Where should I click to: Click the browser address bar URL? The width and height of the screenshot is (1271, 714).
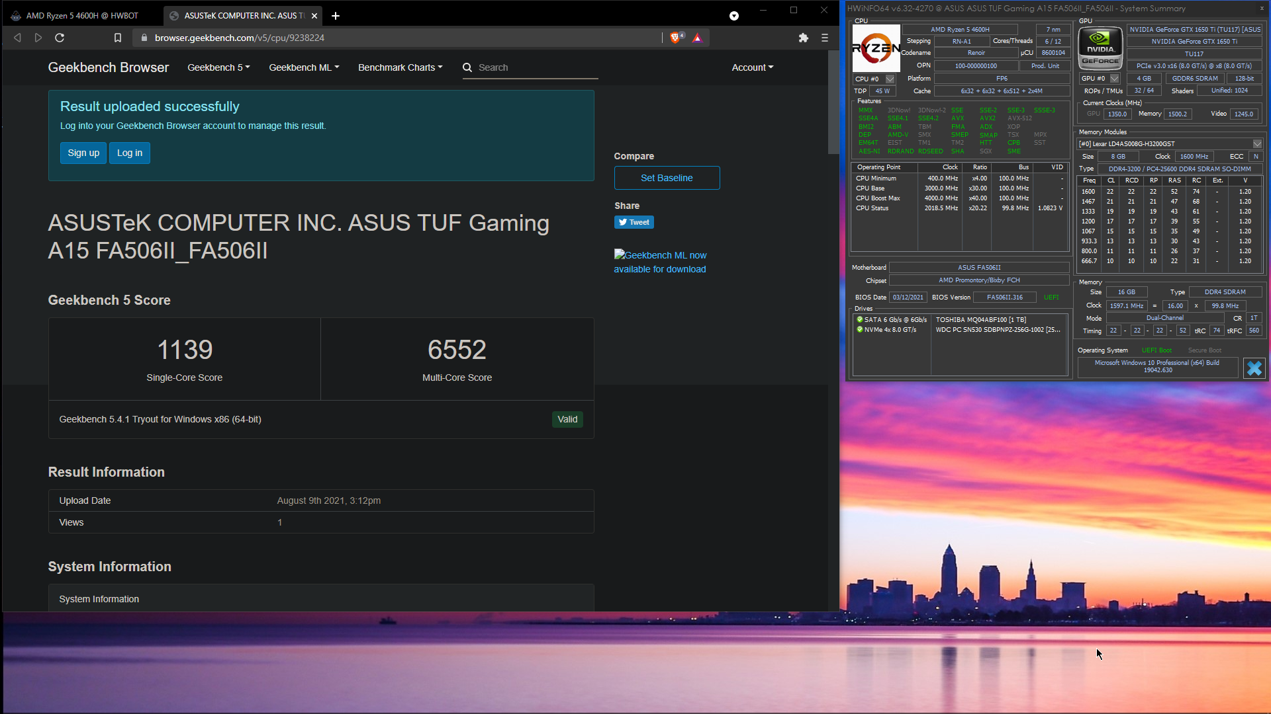click(x=240, y=38)
